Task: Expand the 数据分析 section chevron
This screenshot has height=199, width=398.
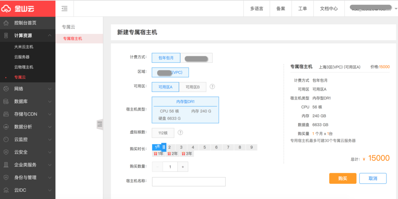Action: point(49,127)
